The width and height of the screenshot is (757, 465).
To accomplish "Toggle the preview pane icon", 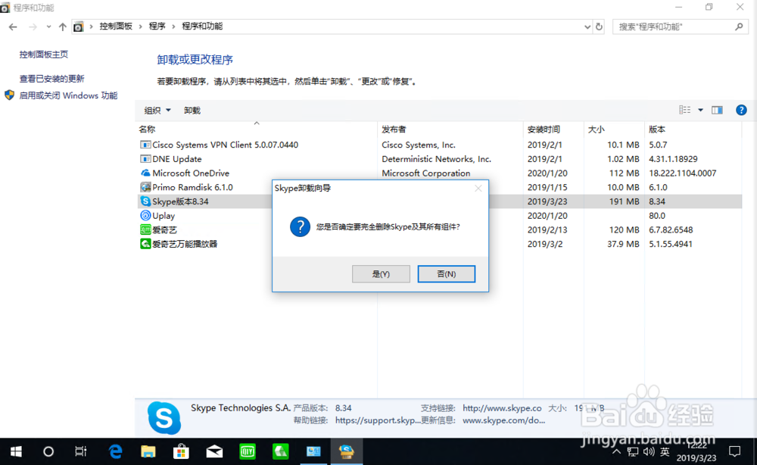I will [x=717, y=110].
